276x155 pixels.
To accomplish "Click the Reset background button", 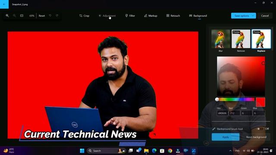I will 256,137.
